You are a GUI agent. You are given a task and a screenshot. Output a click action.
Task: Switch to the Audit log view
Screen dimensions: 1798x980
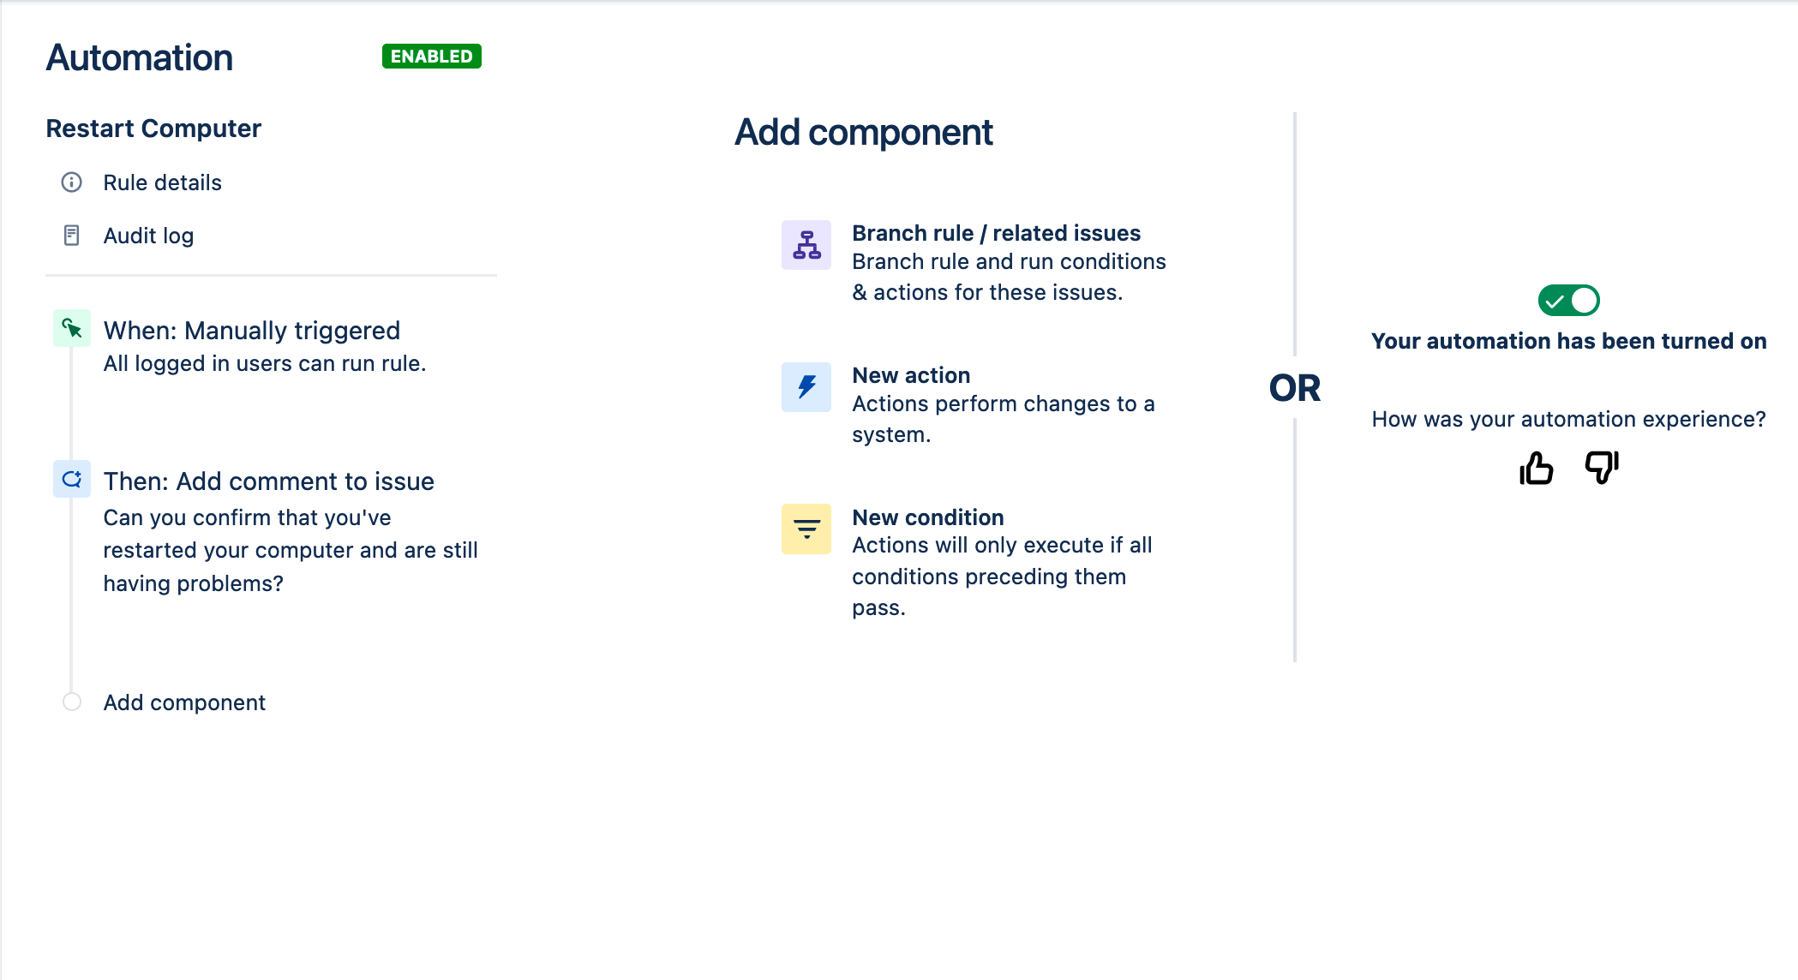147,234
